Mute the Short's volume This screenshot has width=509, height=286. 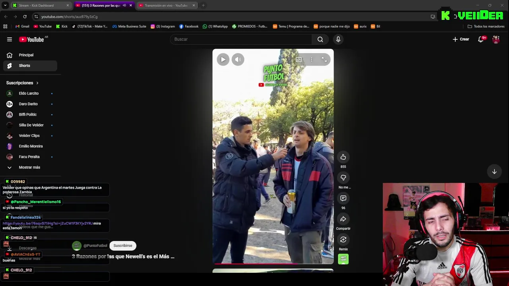point(238,60)
